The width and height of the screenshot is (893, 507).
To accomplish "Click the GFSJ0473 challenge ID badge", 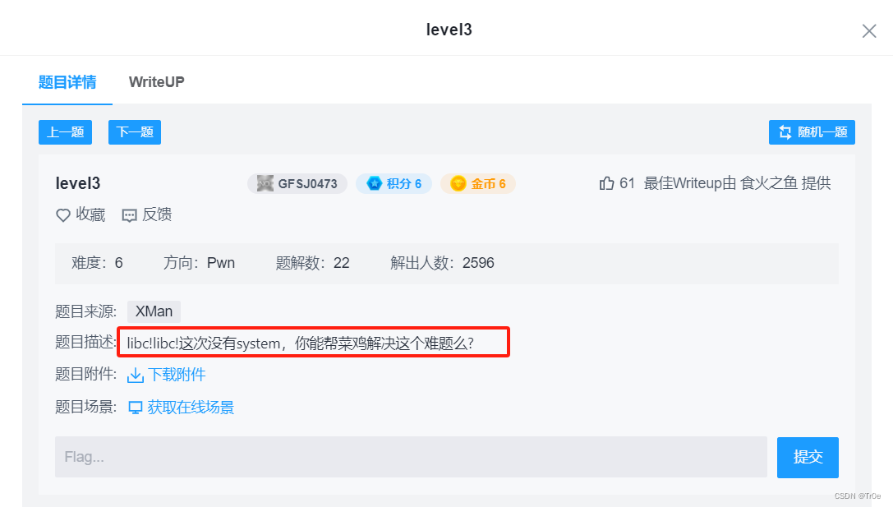I will [297, 183].
